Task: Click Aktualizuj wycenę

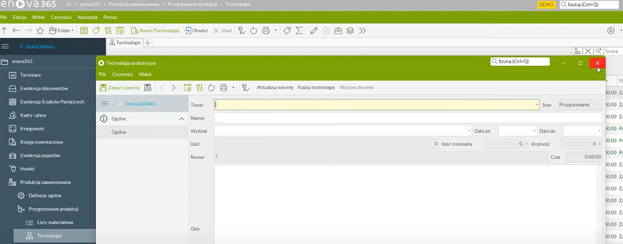Action: coord(275,88)
